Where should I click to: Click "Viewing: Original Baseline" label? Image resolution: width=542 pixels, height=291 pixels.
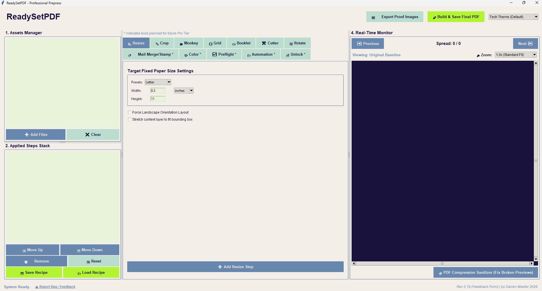(377, 55)
